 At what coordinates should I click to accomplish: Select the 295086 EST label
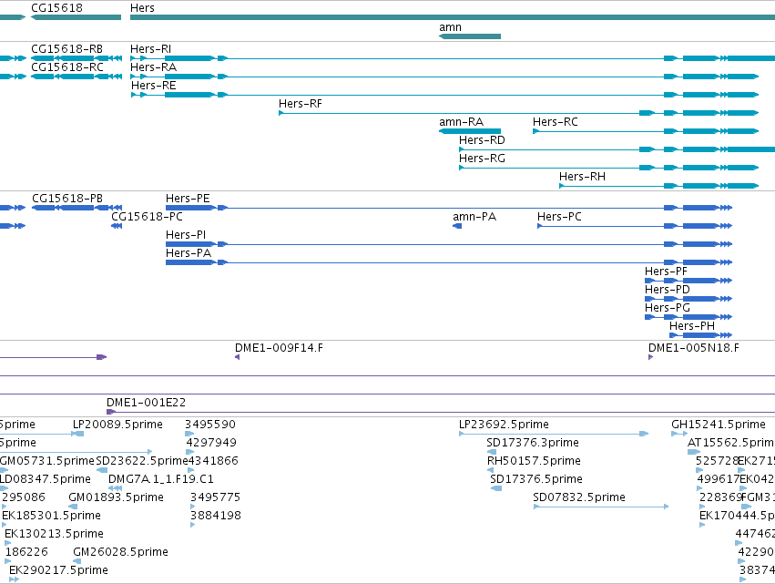click(x=24, y=498)
